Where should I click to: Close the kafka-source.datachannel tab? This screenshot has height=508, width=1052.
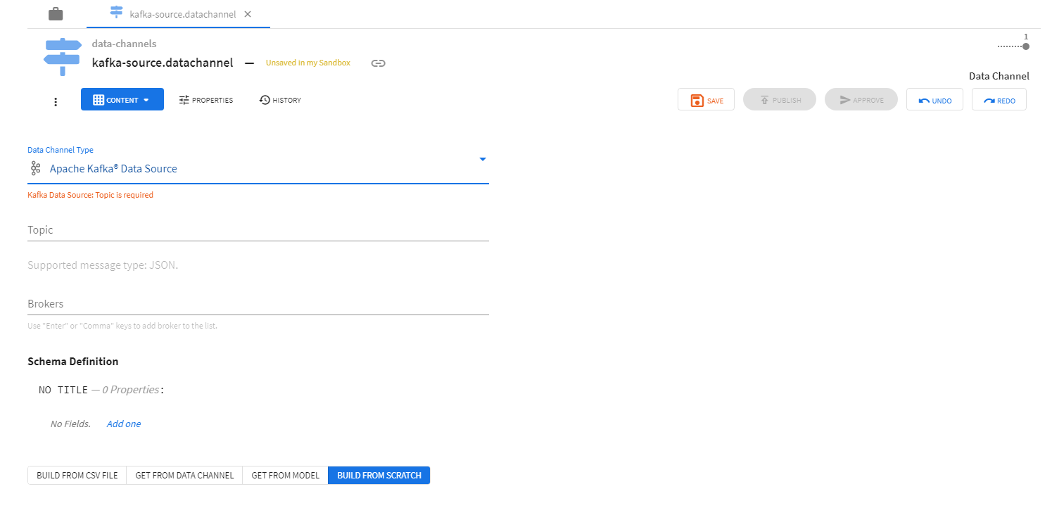pos(248,14)
